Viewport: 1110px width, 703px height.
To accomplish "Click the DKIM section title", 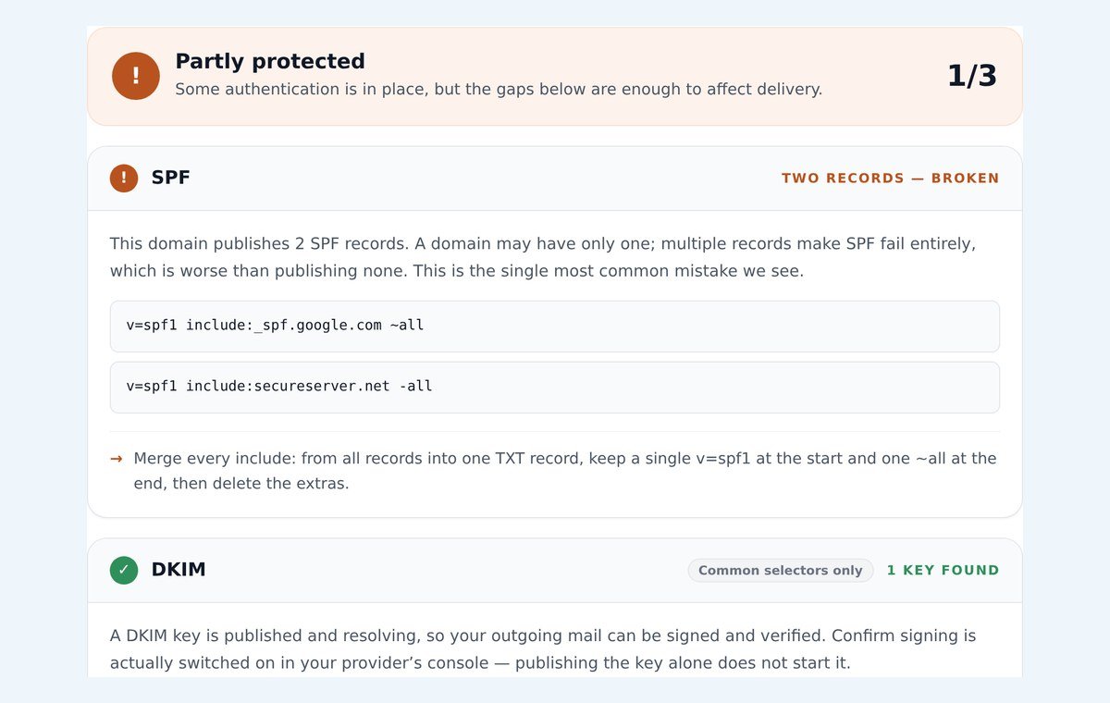I will [179, 570].
